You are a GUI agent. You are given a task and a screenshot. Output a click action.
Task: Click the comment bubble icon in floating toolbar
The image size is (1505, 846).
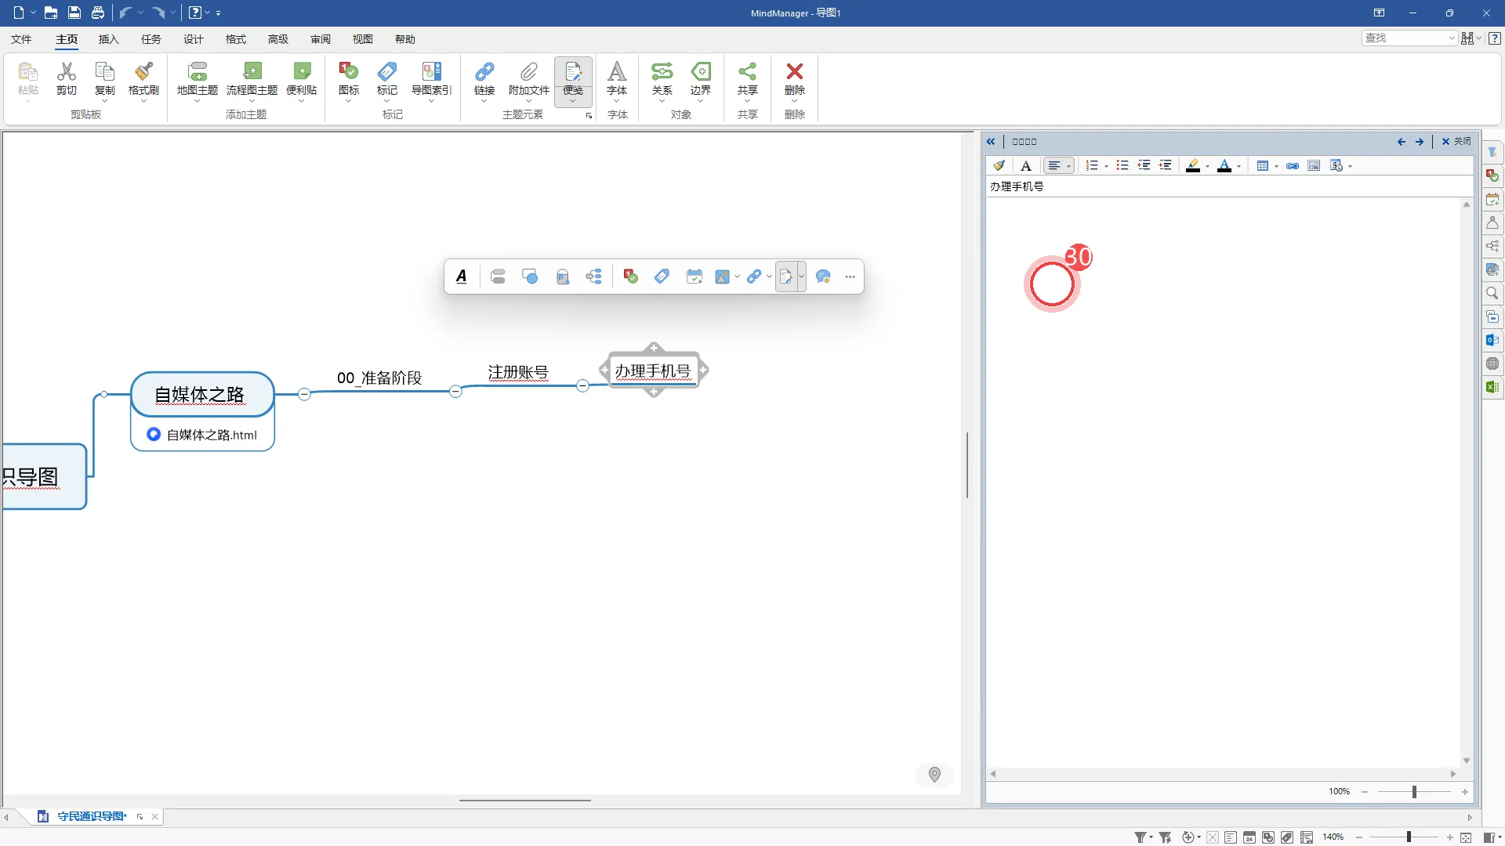(823, 277)
